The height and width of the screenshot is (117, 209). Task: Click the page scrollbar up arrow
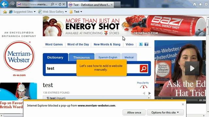click(x=208, y=17)
